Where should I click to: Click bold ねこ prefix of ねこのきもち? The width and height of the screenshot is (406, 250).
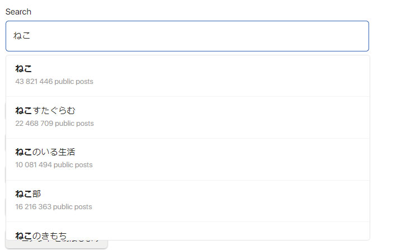(x=24, y=235)
